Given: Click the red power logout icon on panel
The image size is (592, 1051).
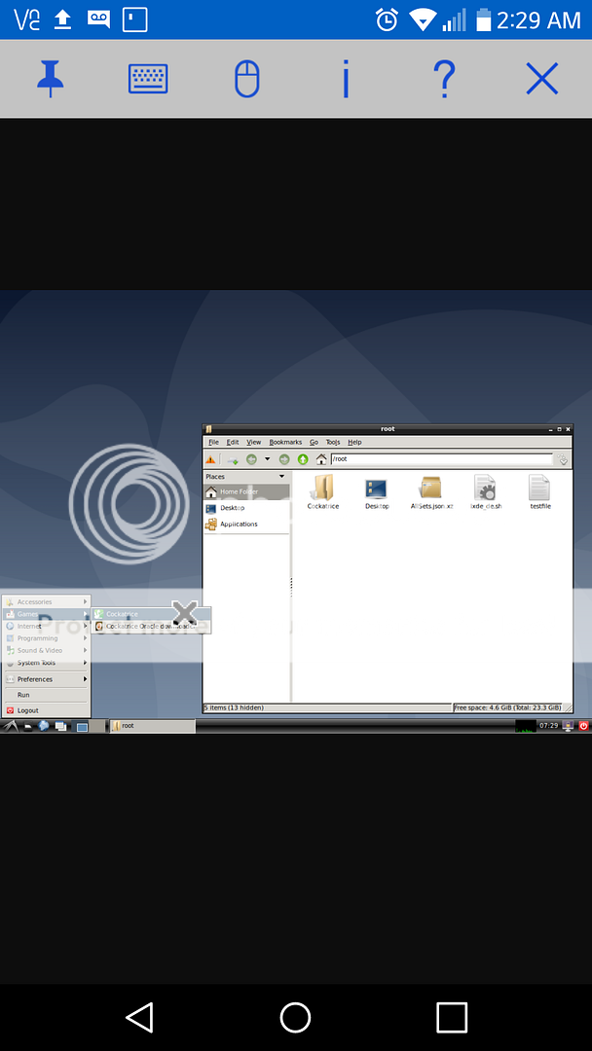Looking at the screenshot, I should pyautogui.click(x=583, y=726).
